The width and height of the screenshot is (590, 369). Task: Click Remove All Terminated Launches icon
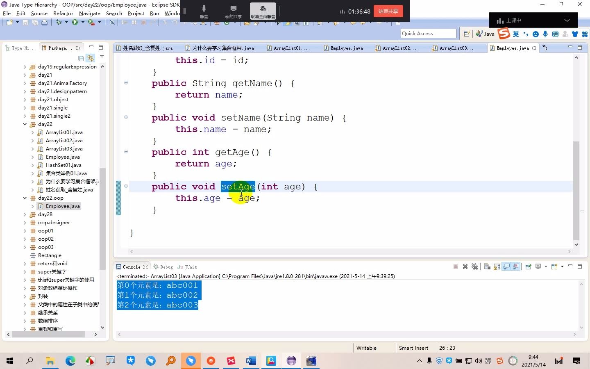pyautogui.click(x=475, y=266)
